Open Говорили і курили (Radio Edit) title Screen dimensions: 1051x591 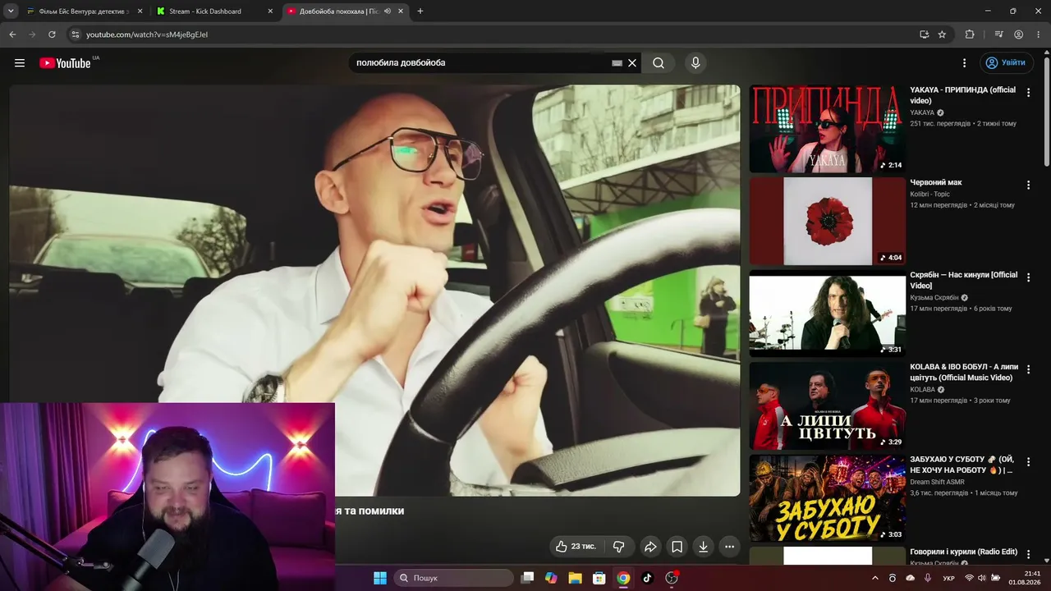(963, 552)
